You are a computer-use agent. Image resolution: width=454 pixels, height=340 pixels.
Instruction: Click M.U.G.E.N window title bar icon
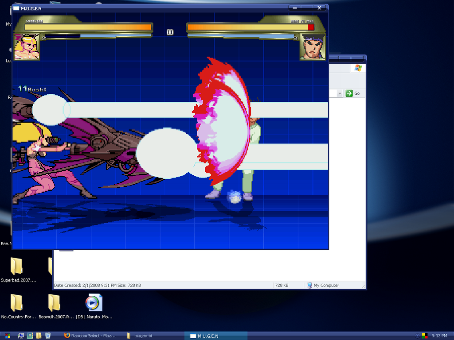coord(16,8)
